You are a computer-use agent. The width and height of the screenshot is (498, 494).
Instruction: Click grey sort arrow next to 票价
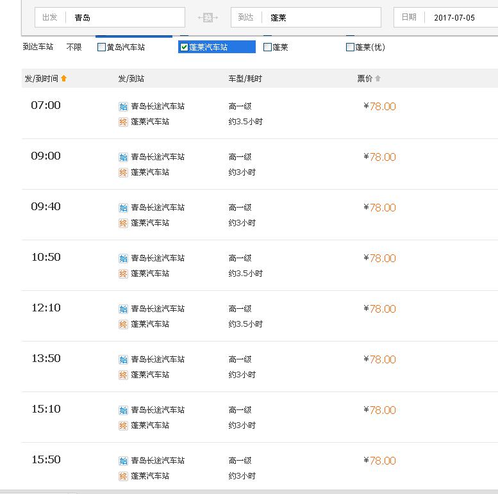pyautogui.click(x=378, y=78)
